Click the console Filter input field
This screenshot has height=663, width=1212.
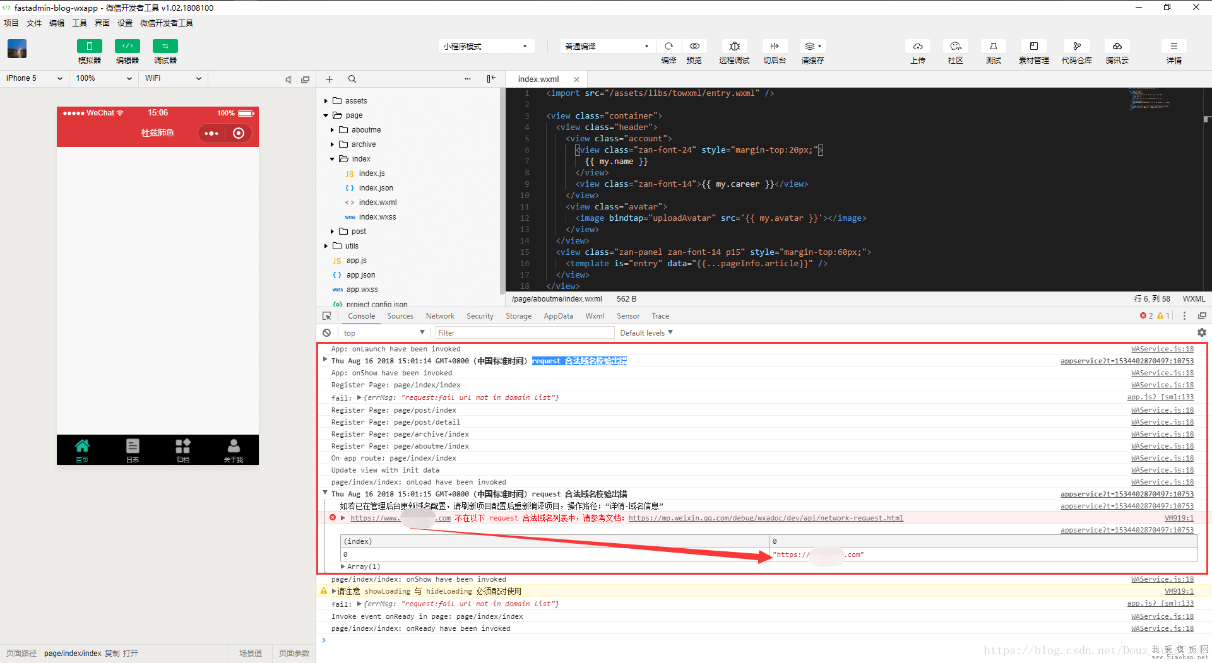point(524,332)
